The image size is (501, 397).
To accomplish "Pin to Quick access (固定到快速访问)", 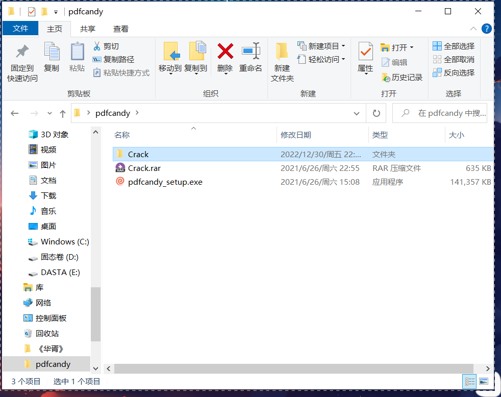I will coord(22,63).
